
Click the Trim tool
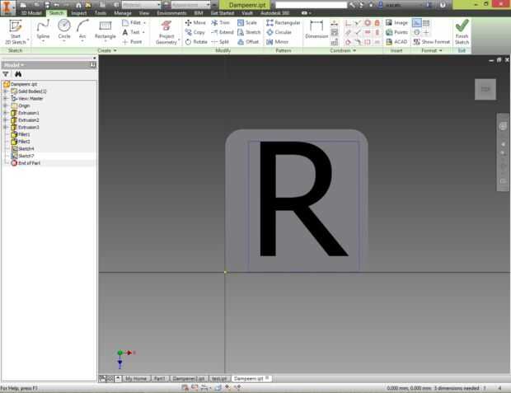click(x=220, y=22)
